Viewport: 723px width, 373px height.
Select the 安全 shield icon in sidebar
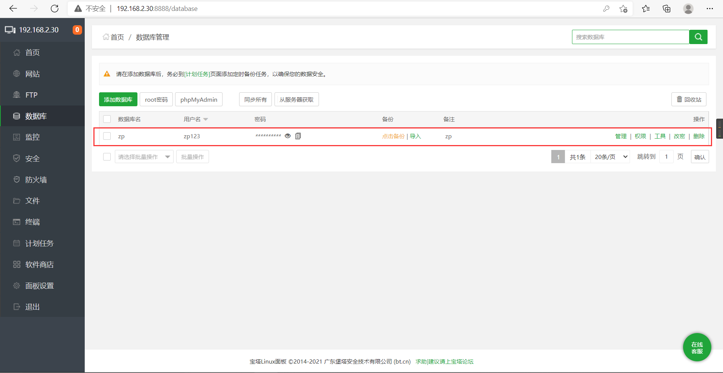click(x=17, y=158)
